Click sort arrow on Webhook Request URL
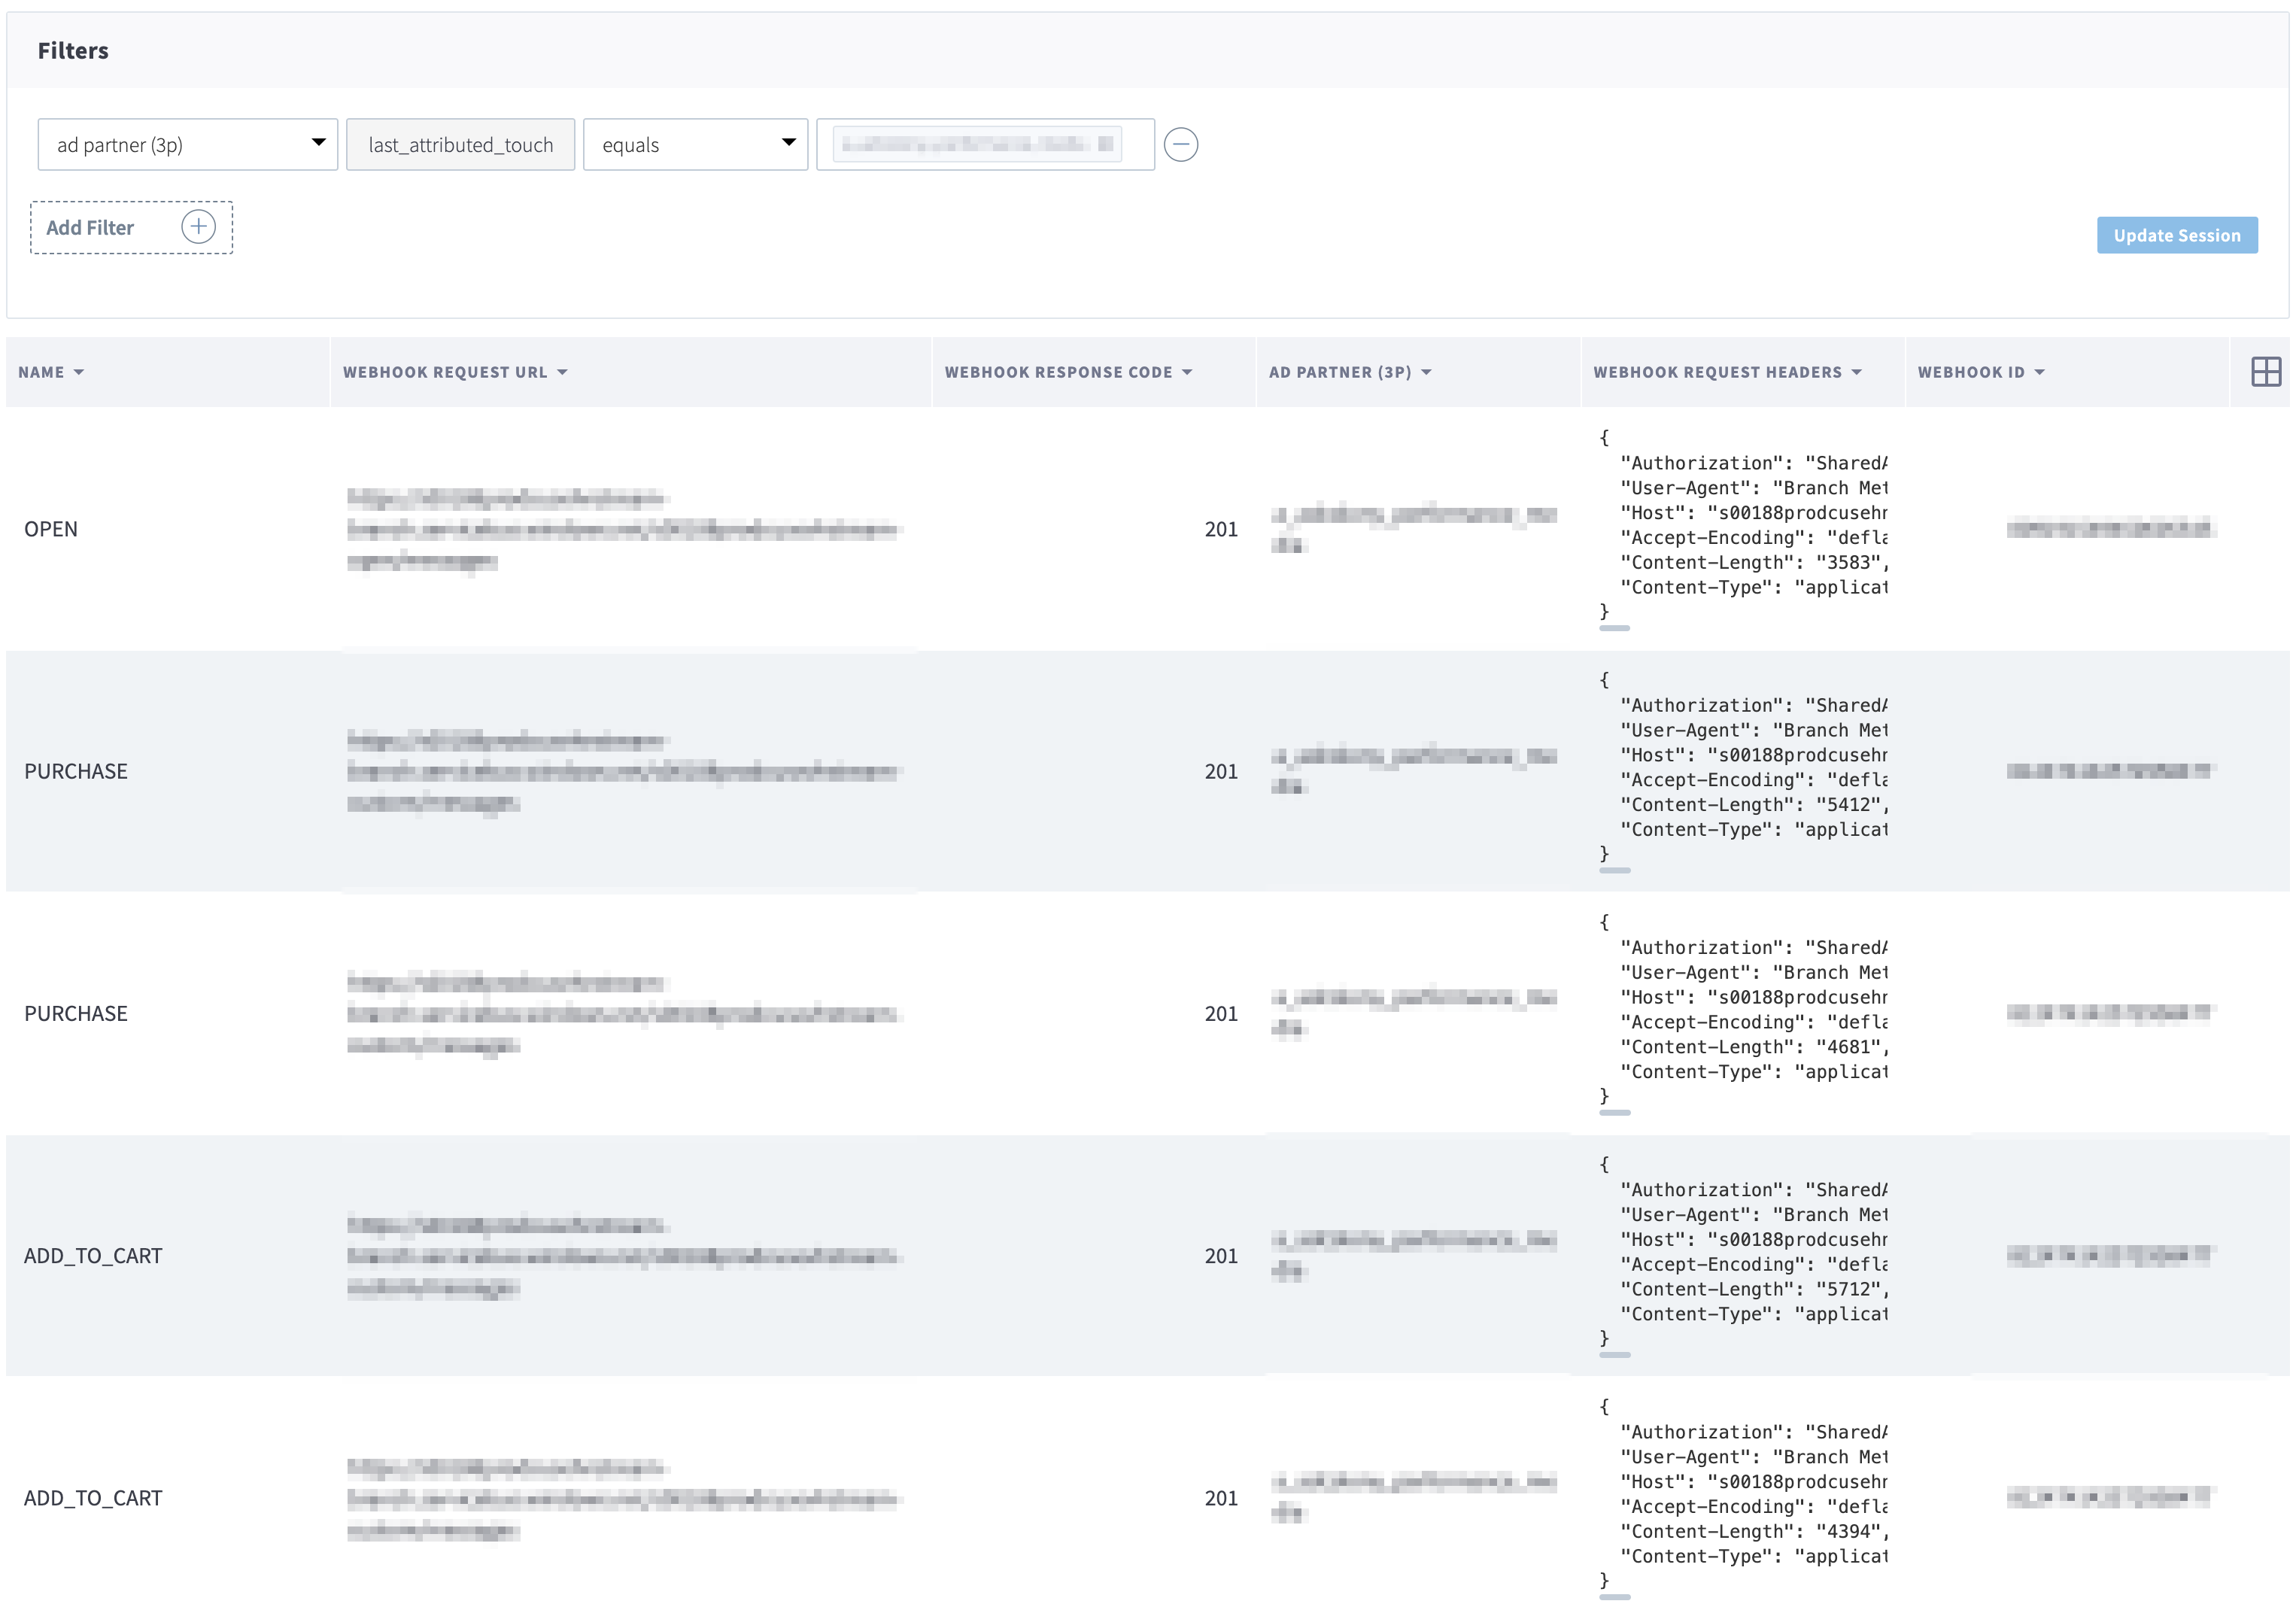 (x=563, y=373)
